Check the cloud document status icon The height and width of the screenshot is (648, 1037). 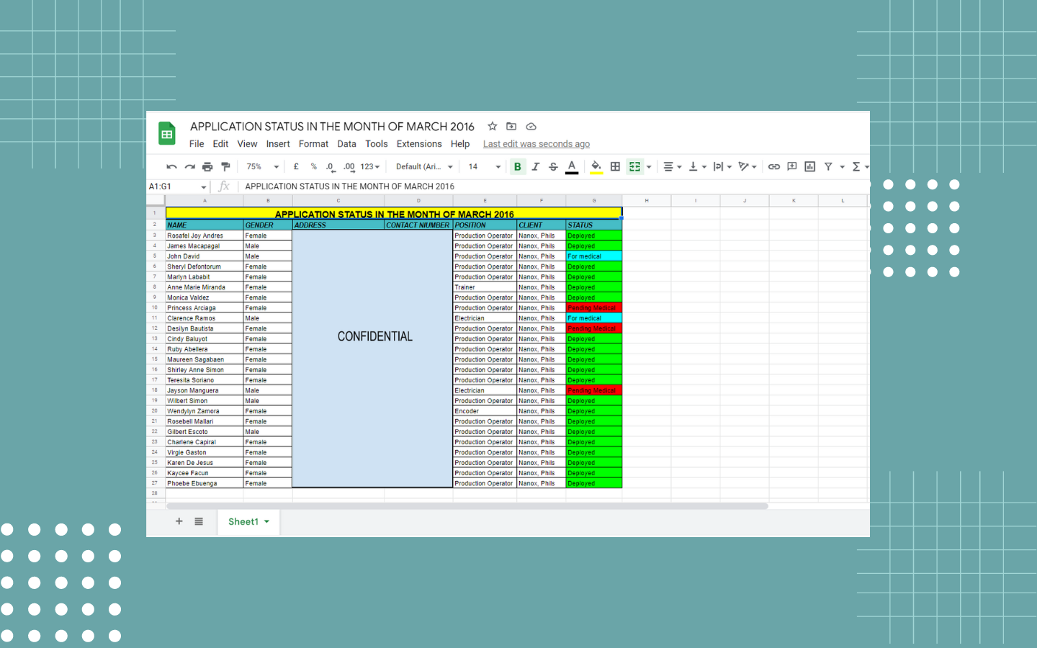531,126
